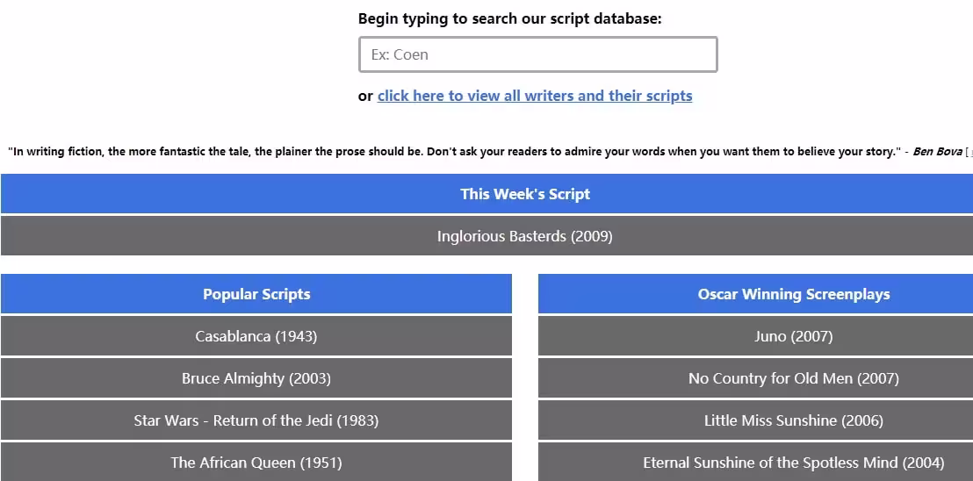Click the 'Begin typing to search' label
The image size is (973, 481).
(x=510, y=18)
